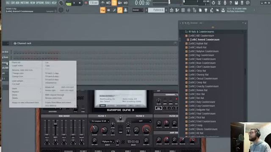Select [Lethl] Bag Countersnare sample
Image resolution: width=271 pixels, height=152 pixels.
(199, 55)
